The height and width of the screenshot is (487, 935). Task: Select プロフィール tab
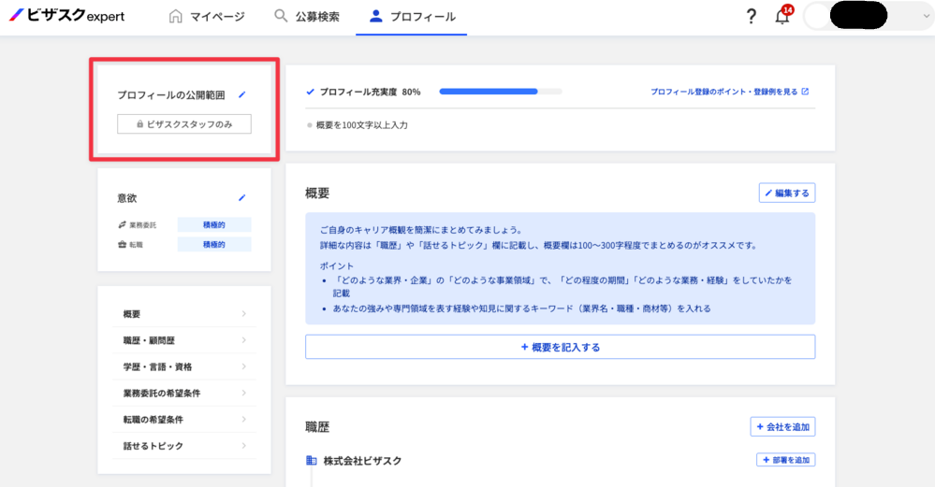pyautogui.click(x=412, y=17)
